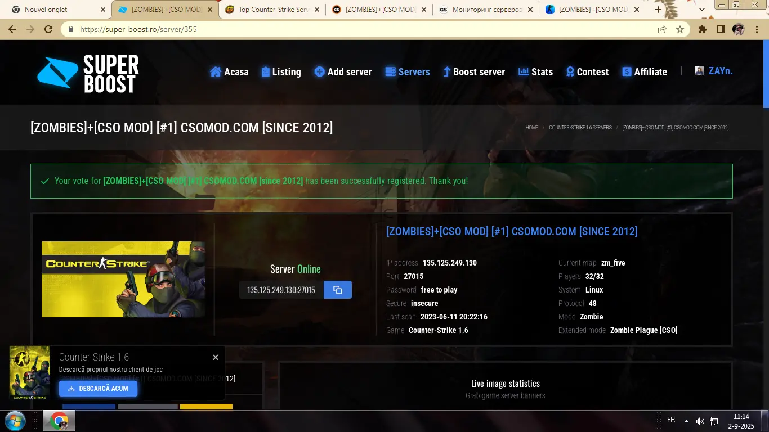Screen dimensions: 769x432
Task: Go back to previous page
Action: click(12, 29)
